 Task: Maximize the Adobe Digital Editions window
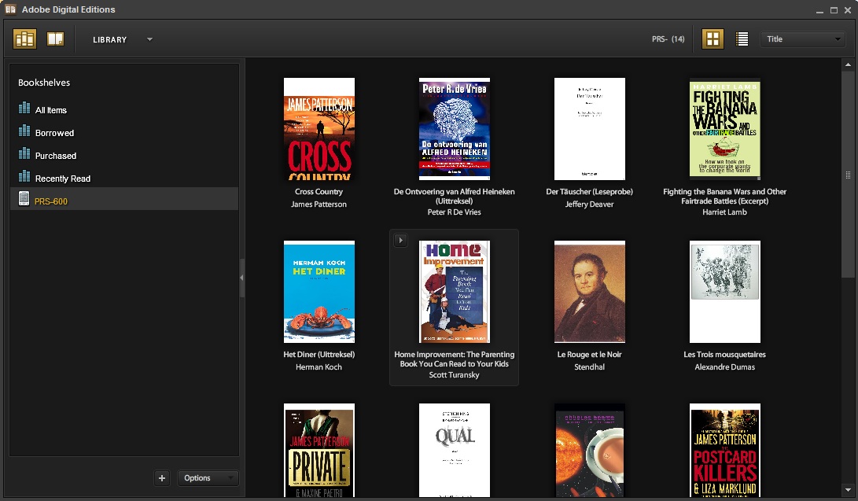(x=834, y=10)
